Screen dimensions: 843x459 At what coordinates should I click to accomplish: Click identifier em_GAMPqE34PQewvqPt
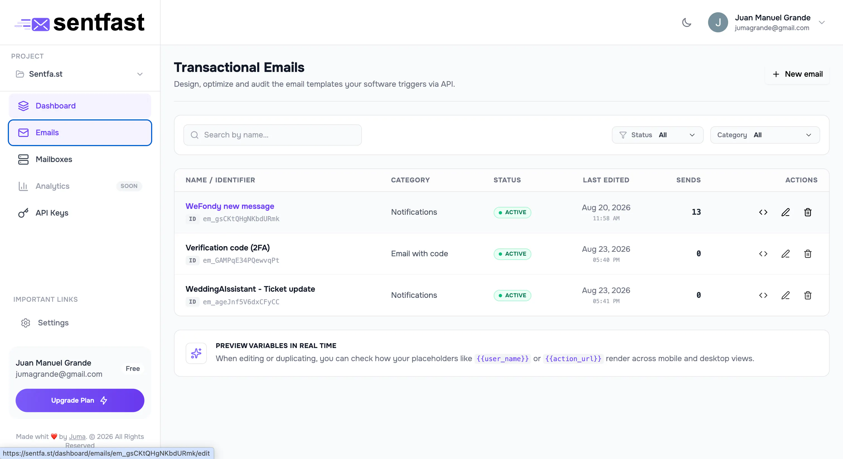[x=241, y=260]
